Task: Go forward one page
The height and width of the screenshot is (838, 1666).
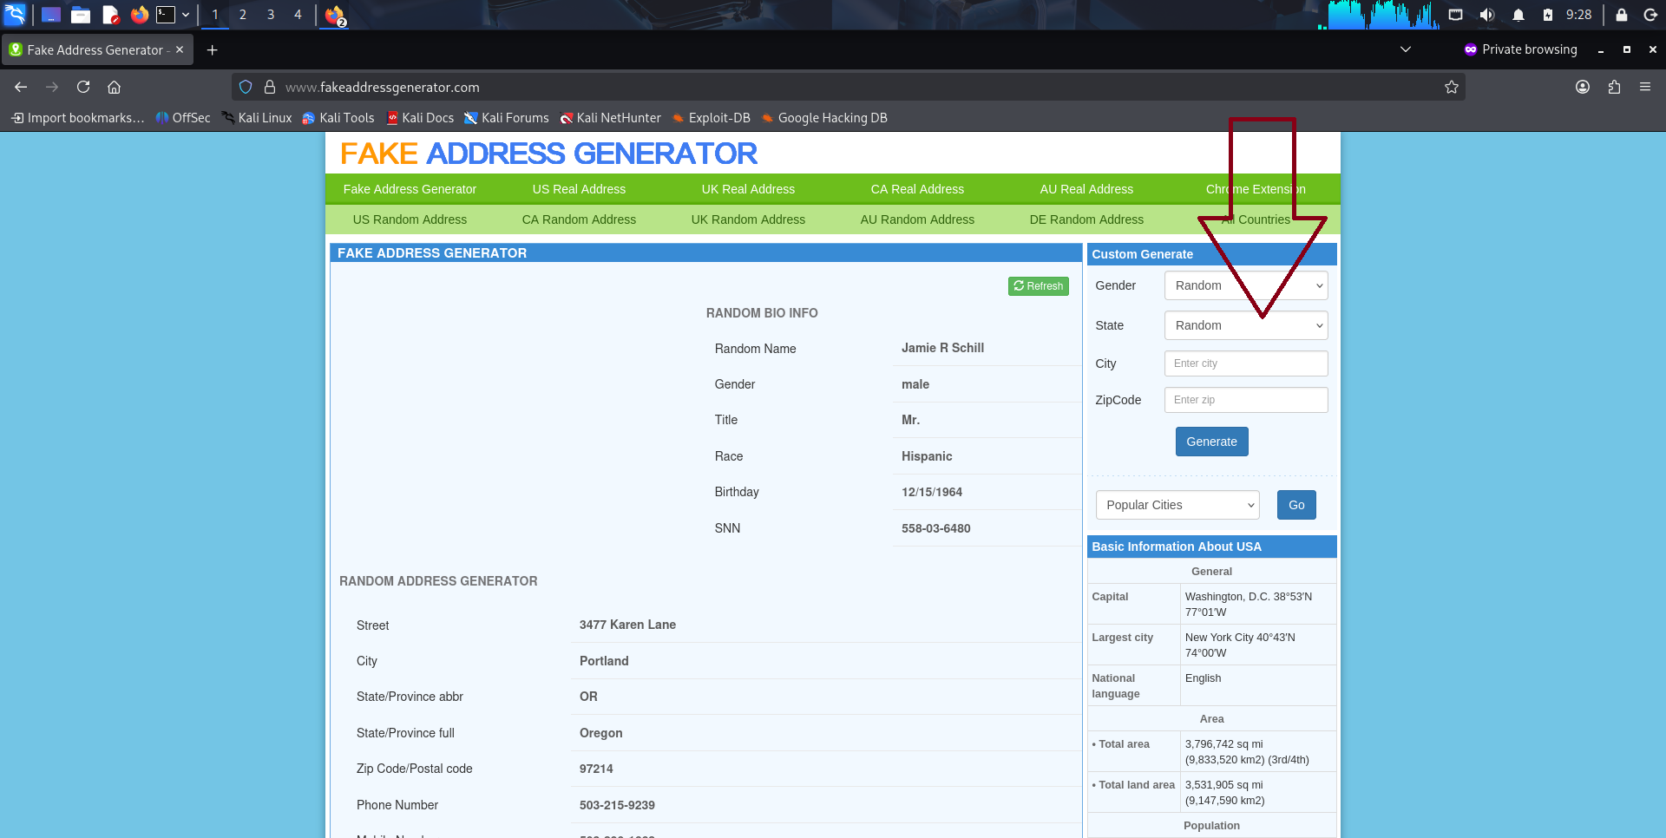Action: tap(52, 87)
